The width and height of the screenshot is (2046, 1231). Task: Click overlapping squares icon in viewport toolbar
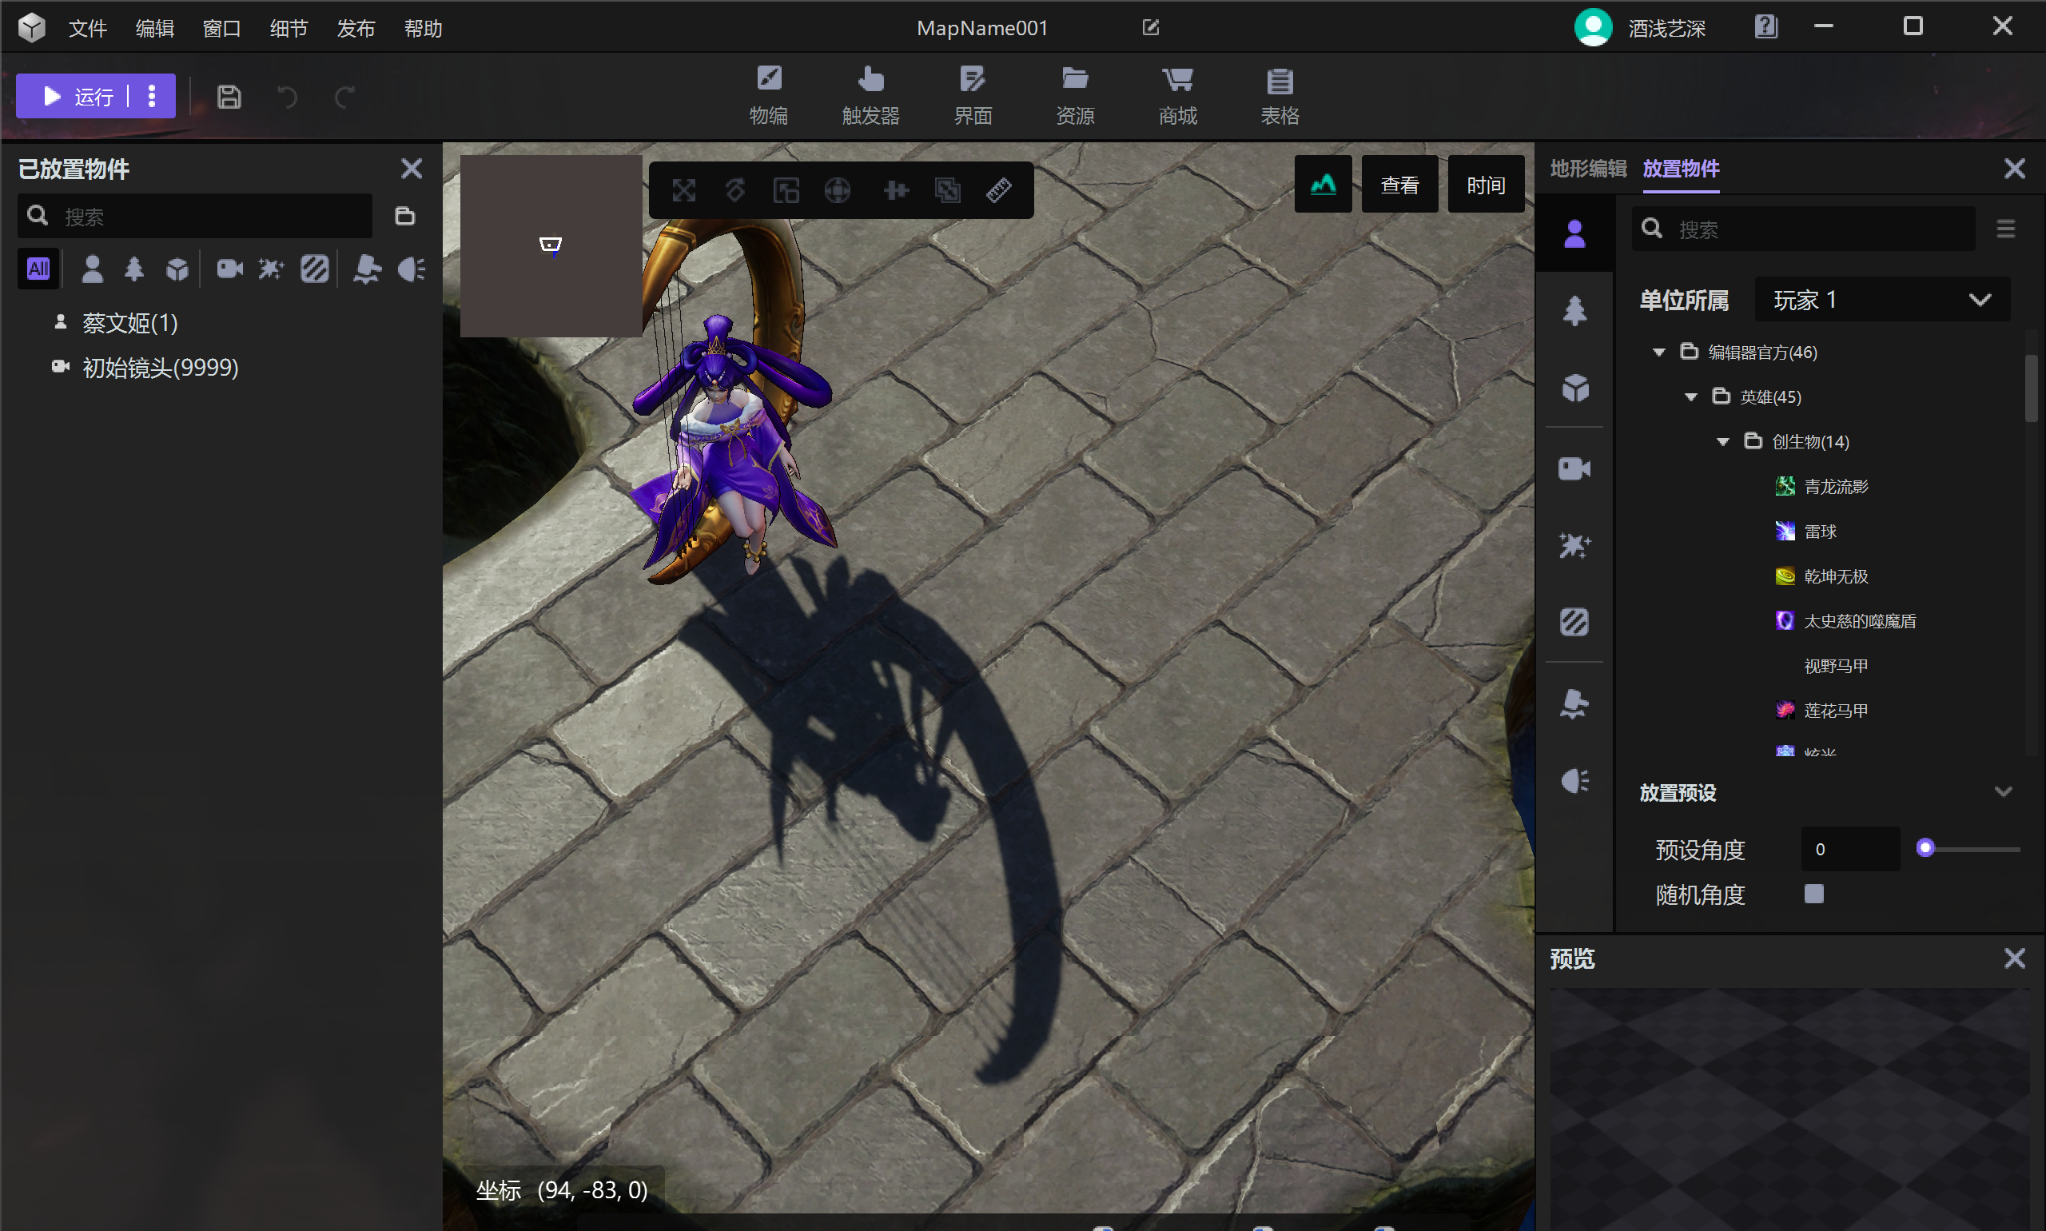(x=947, y=191)
